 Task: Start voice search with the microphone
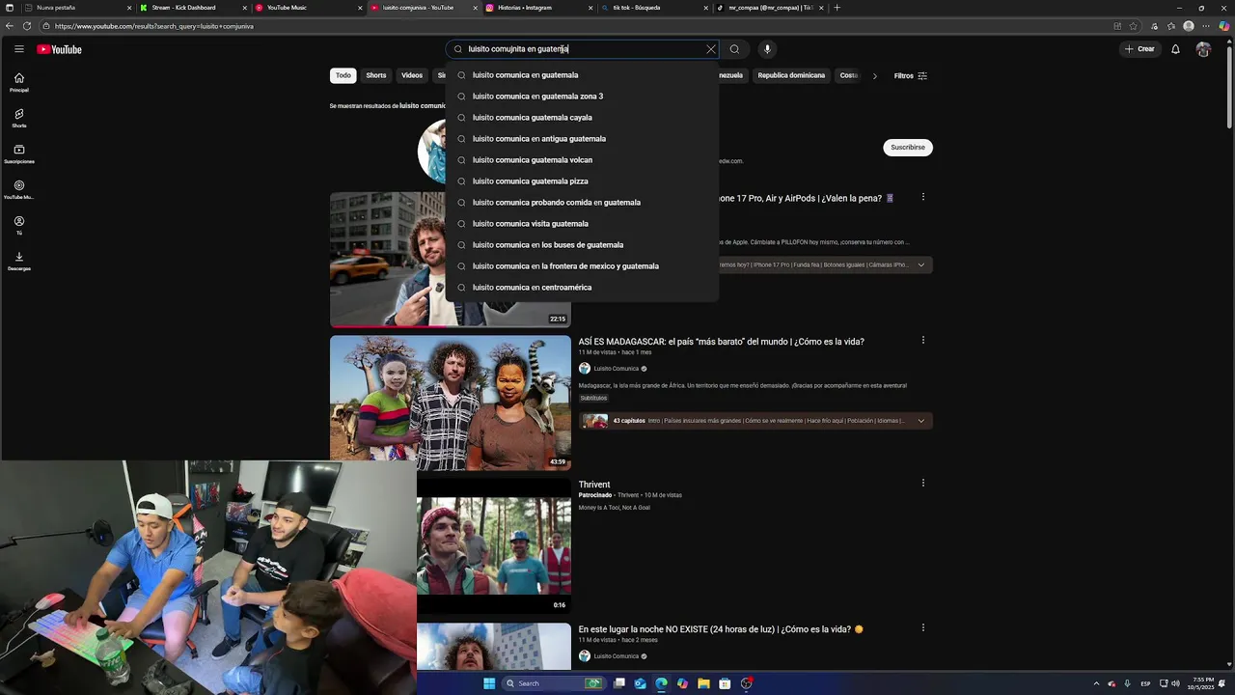point(767,49)
